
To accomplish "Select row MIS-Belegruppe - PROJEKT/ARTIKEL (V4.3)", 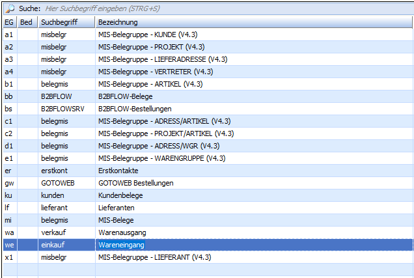I will click(208, 133).
